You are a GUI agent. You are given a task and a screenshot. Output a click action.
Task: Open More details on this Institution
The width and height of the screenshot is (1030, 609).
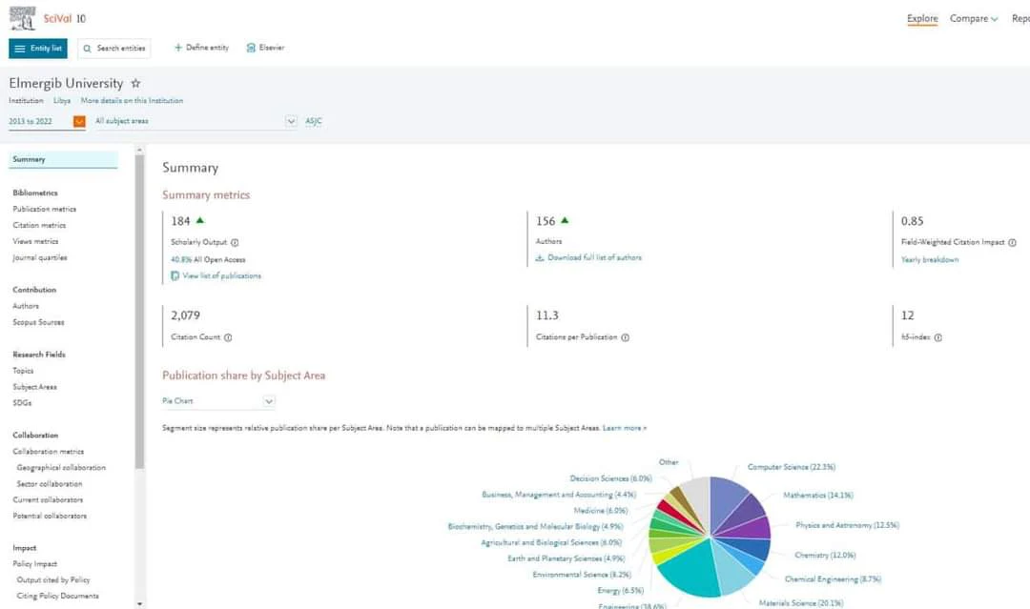132,101
